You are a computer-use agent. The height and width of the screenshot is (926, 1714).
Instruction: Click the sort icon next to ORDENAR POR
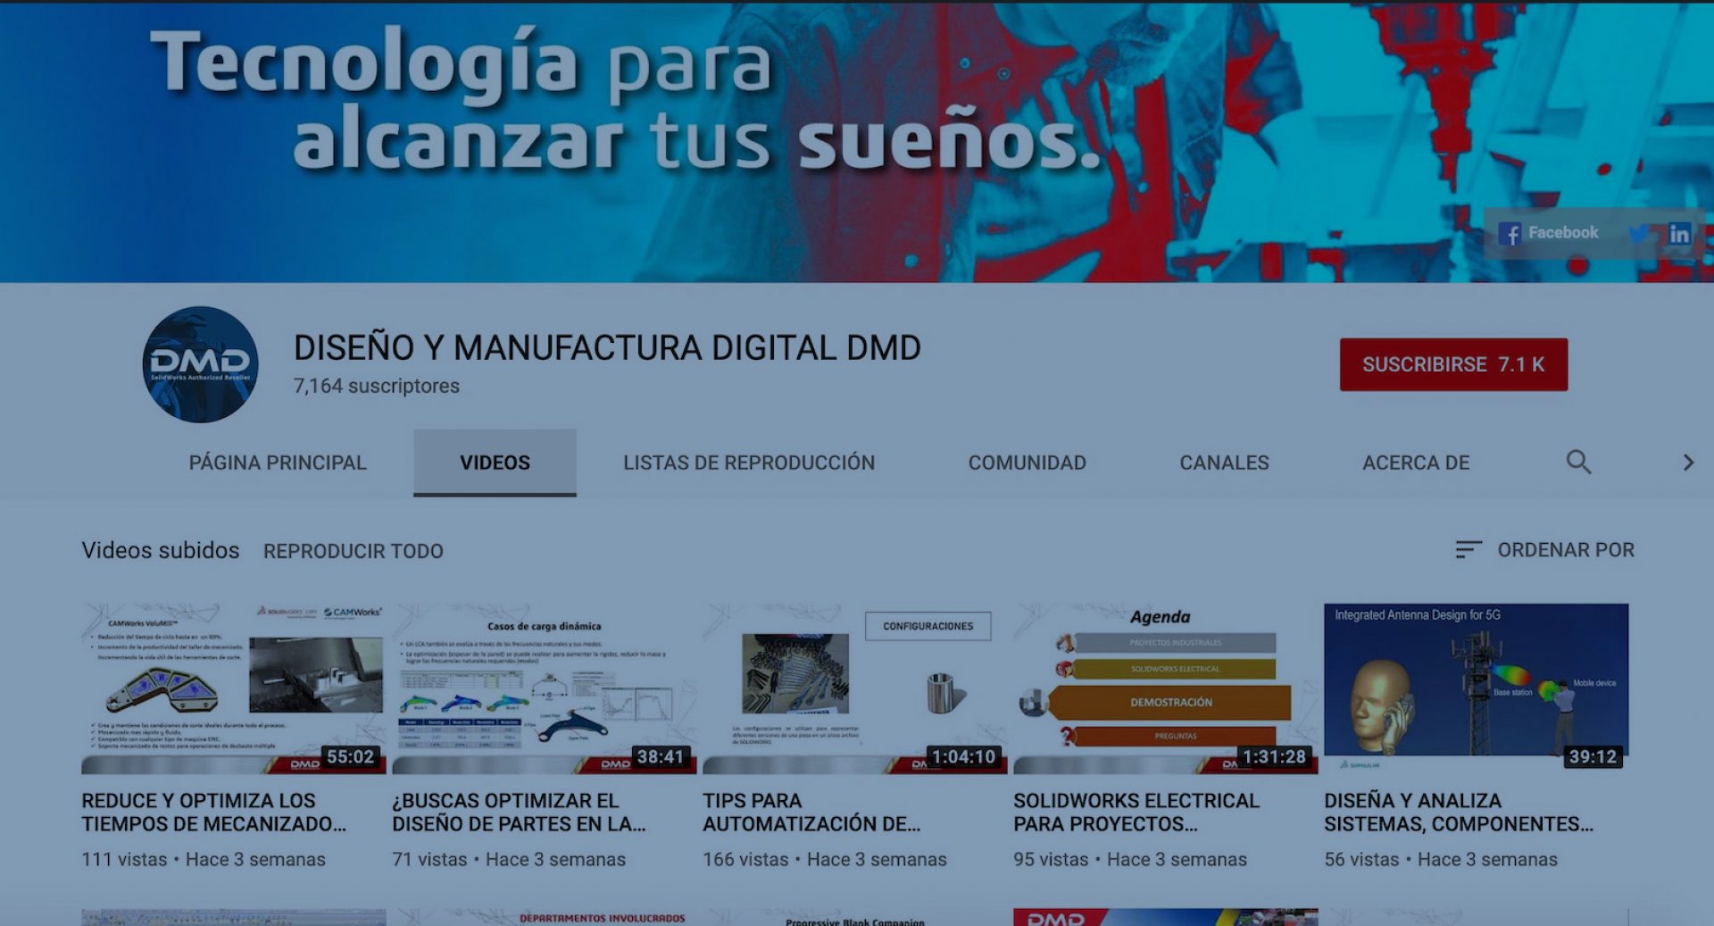pos(1467,550)
